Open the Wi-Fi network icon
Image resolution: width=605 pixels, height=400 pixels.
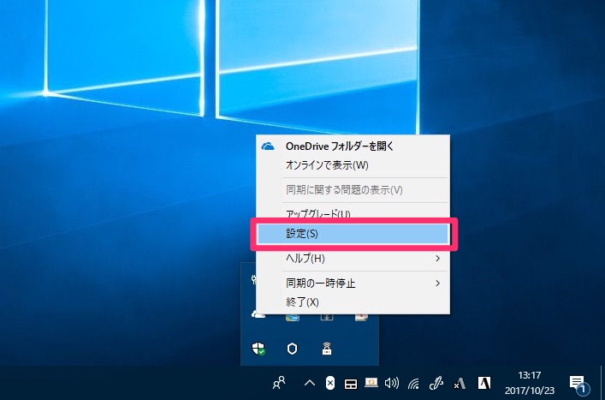(413, 384)
